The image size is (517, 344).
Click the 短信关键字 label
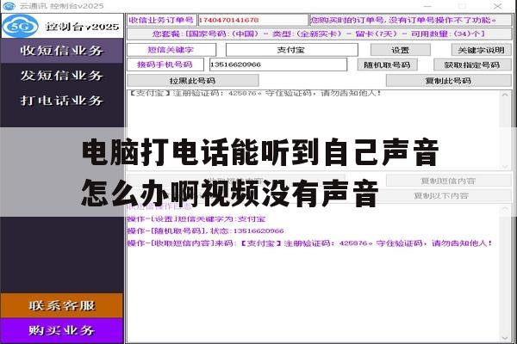[x=171, y=50]
